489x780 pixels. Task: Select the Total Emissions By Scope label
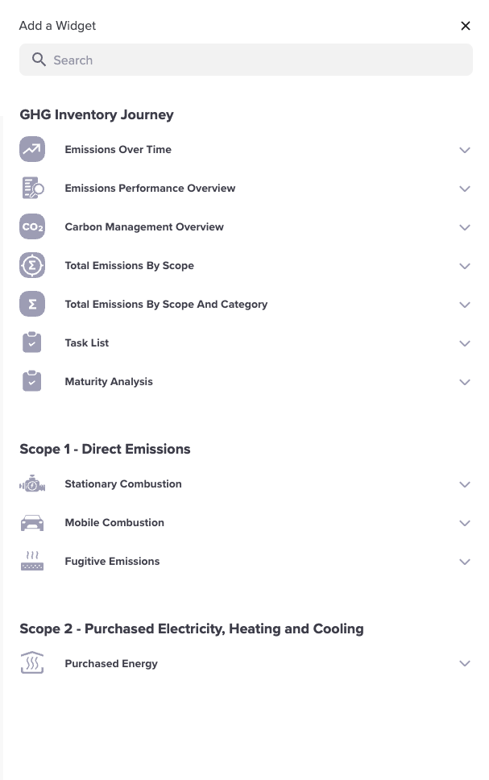pos(129,265)
